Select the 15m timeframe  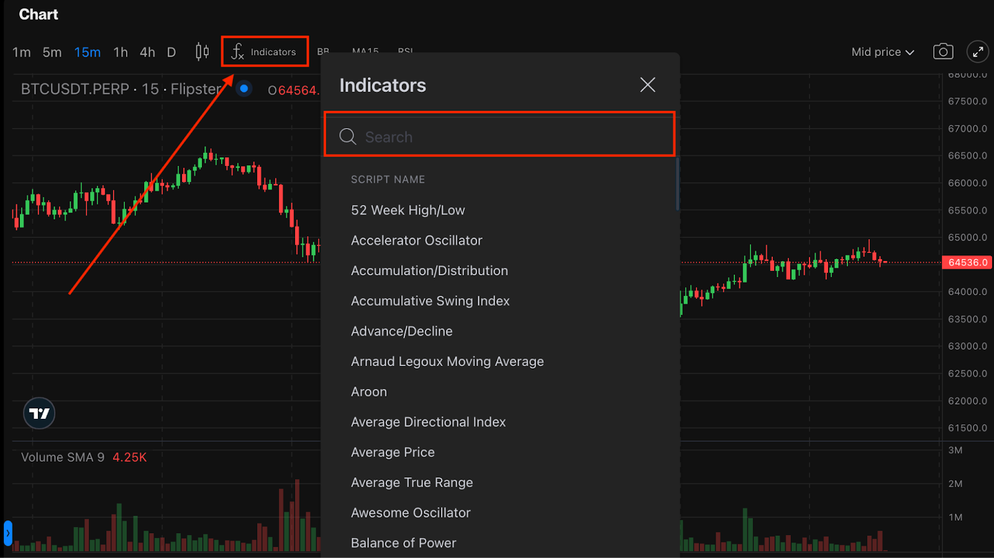tap(88, 52)
